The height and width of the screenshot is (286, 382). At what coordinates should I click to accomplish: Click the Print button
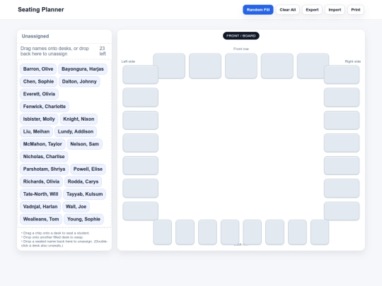[355, 10]
